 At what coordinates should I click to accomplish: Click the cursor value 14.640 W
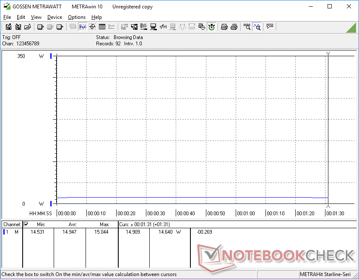[170, 232]
